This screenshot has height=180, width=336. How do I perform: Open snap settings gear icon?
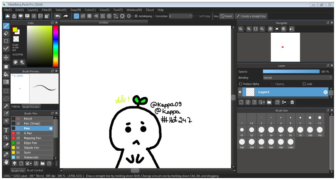click(129, 16)
